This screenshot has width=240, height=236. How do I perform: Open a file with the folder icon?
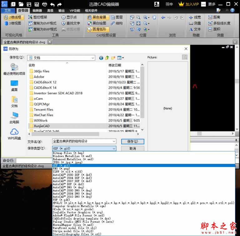point(21,4)
